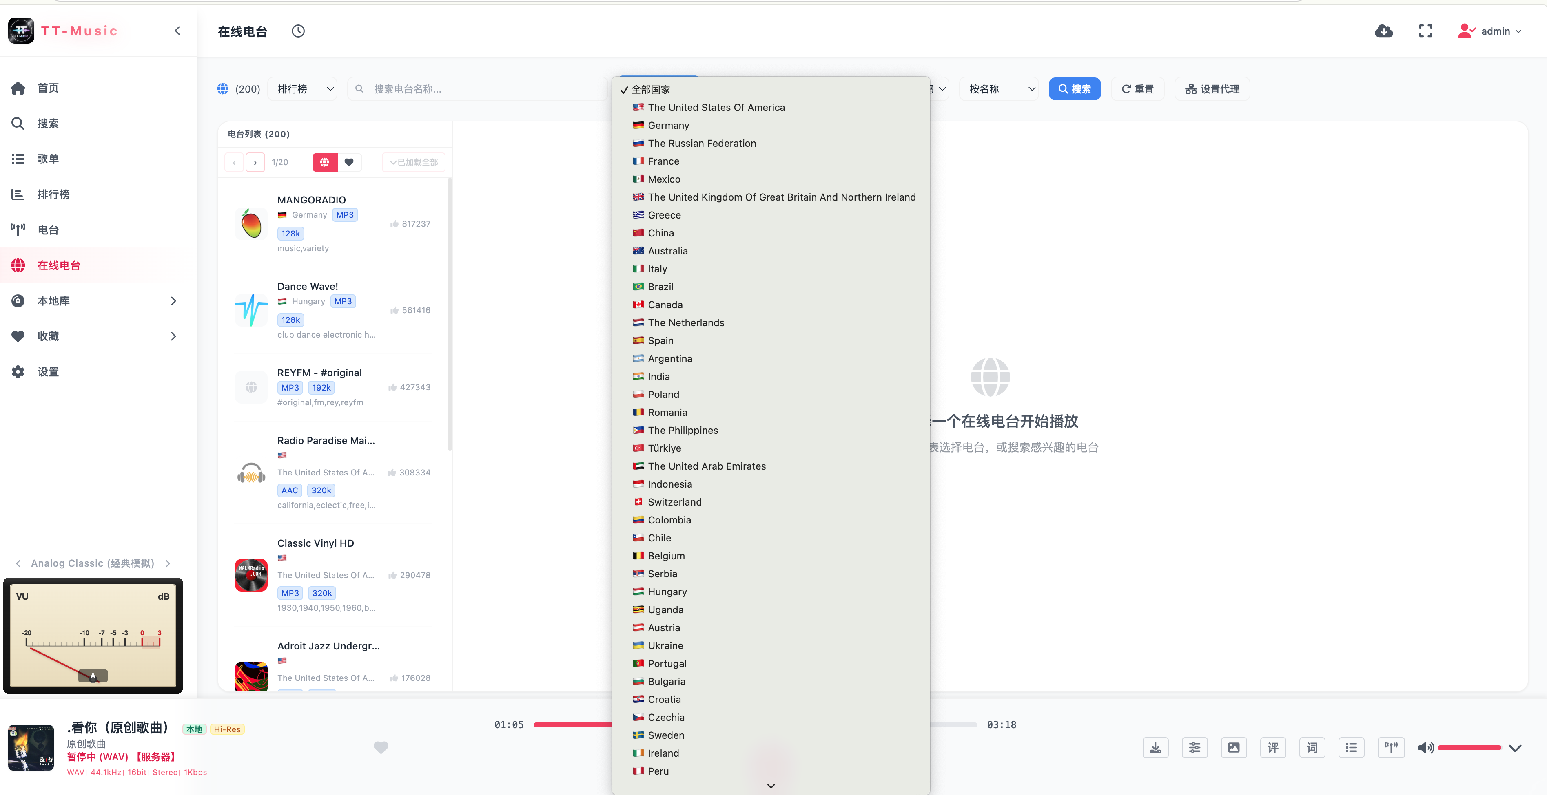
Task: Toggle the heart favorites filter
Action: [x=349, y=162]
